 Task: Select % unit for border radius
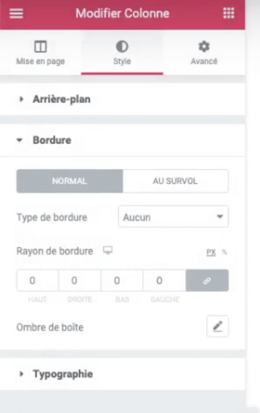coord(224,252)
